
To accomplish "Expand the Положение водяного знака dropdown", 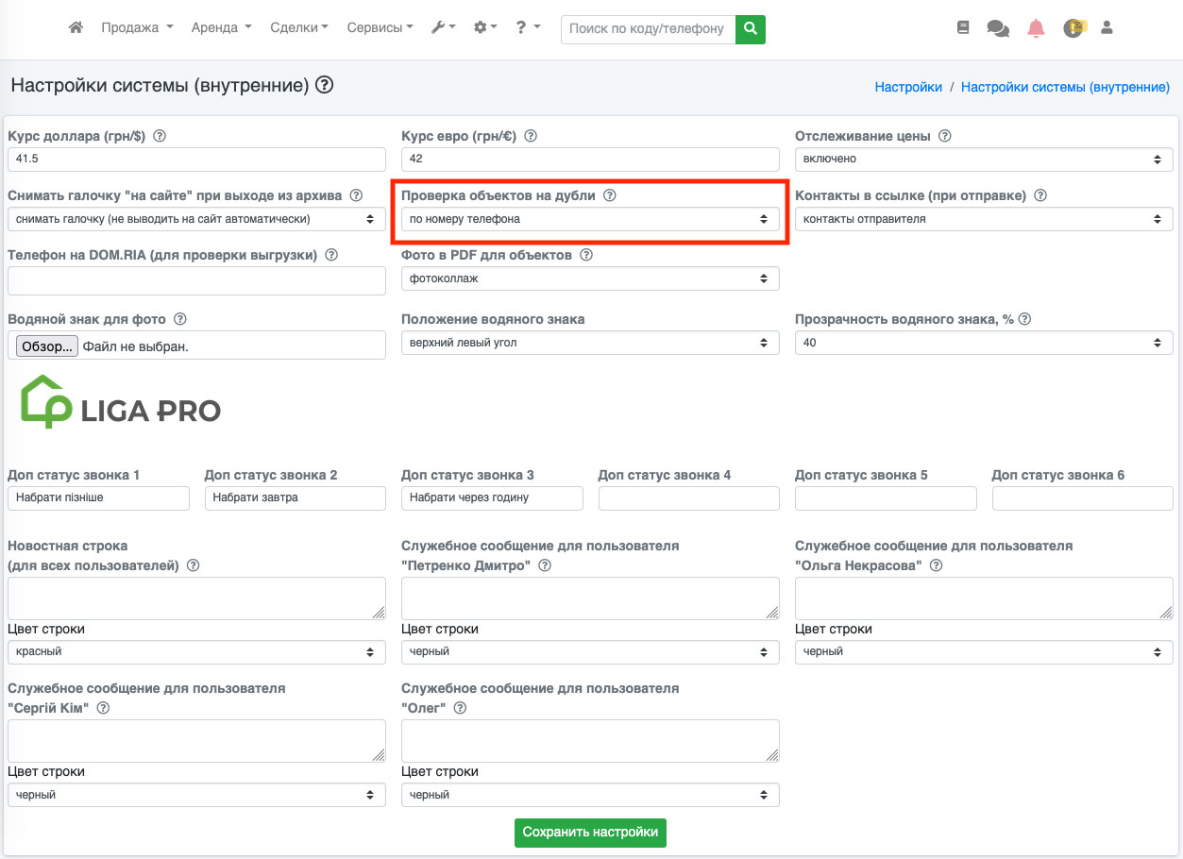I will pyautogui.click(x=590, y=343).
